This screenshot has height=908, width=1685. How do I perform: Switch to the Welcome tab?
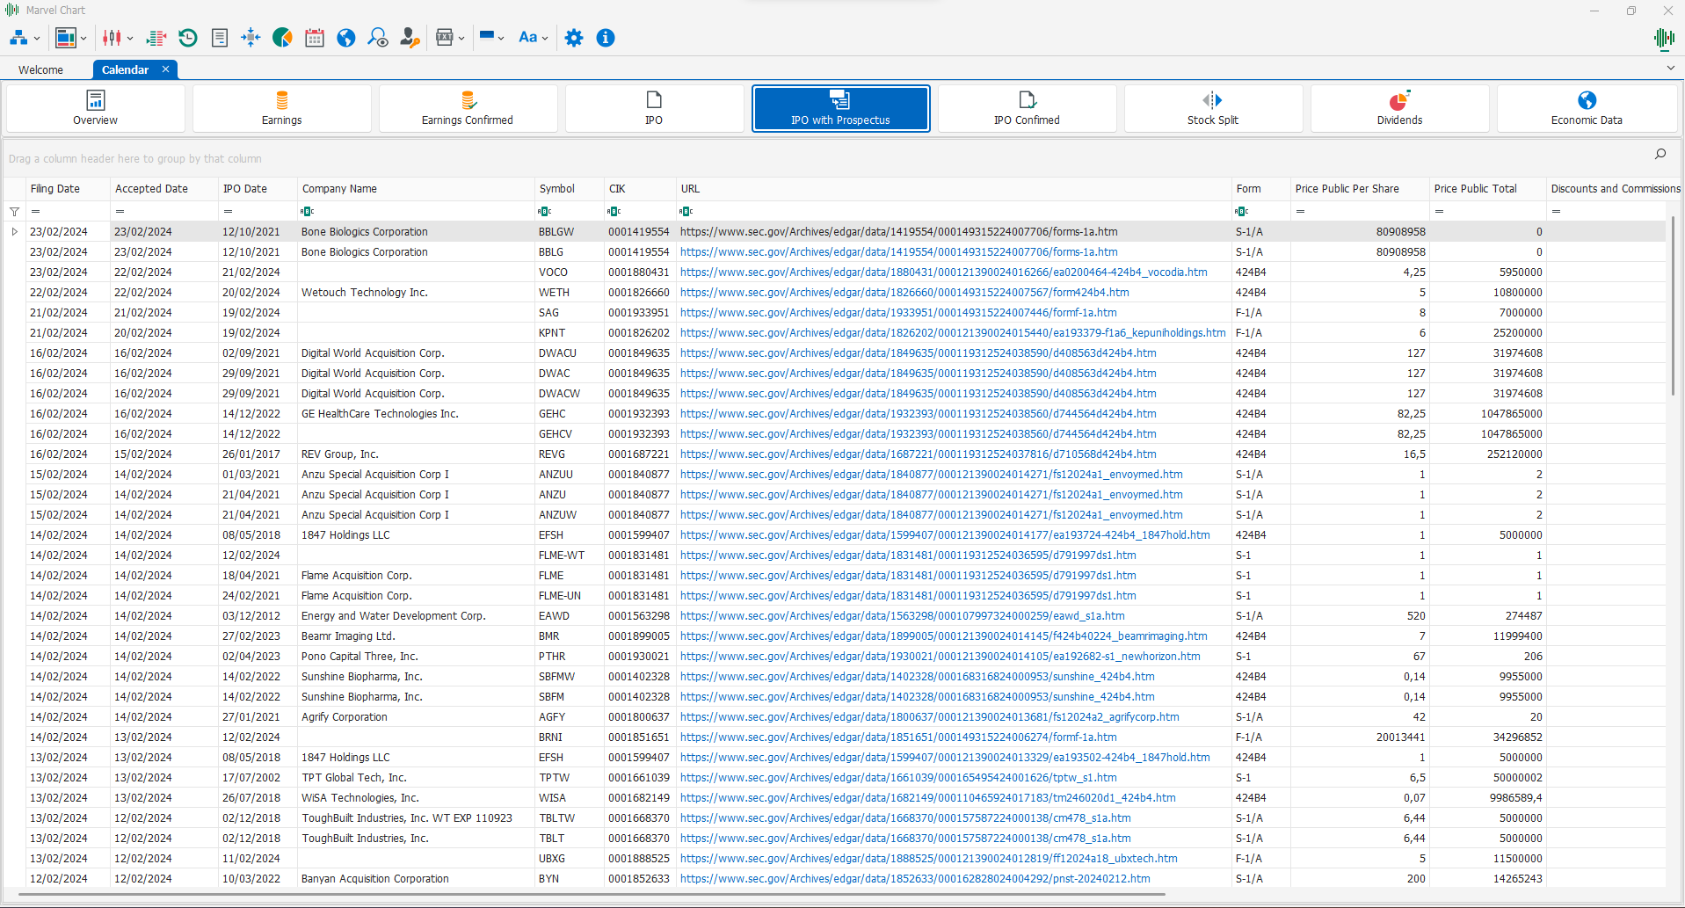[40, 70]
